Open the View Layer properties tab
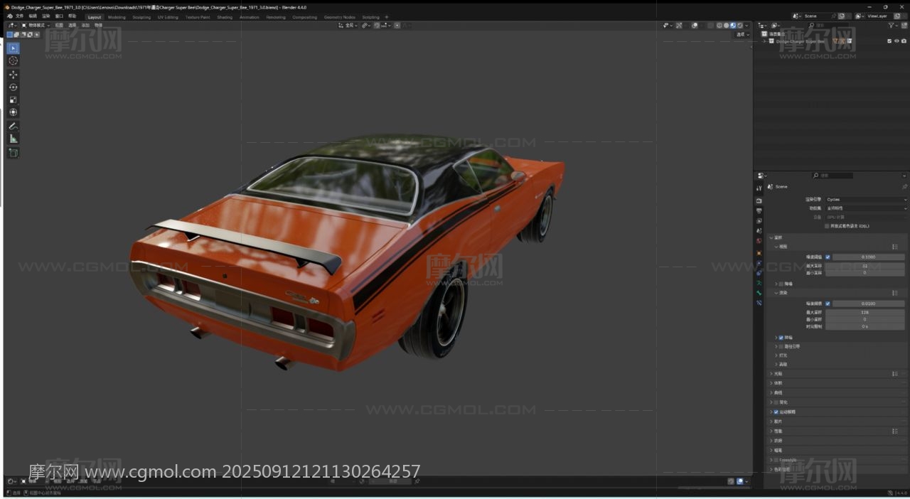The width and height of the screenshot is (910, 499). [x=759, y=221]
